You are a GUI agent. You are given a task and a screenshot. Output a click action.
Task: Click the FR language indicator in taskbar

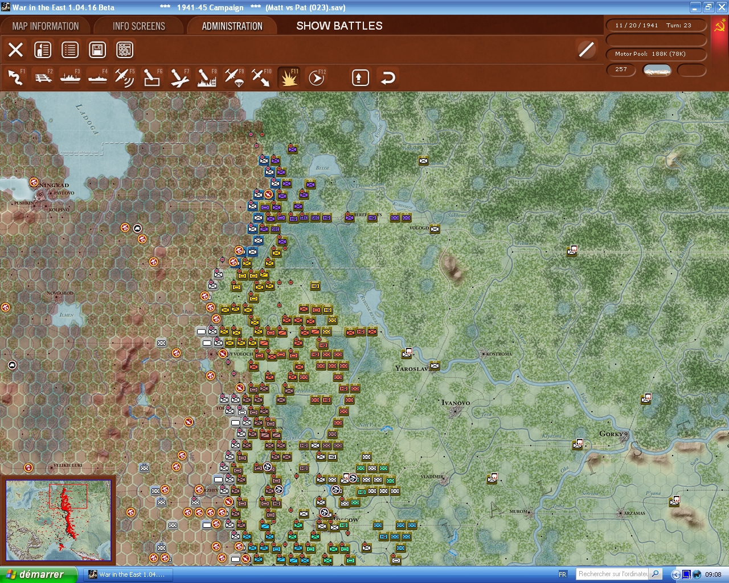click(x=563, y=574)
